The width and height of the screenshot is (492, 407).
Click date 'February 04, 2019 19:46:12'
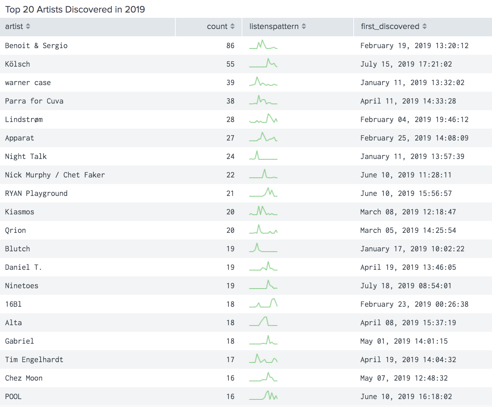click(x=414, y=119)
